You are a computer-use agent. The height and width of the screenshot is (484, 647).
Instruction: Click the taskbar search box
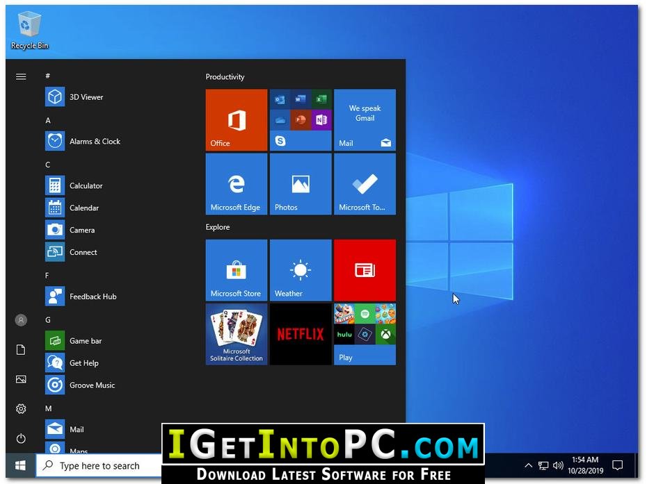(99, 465)
